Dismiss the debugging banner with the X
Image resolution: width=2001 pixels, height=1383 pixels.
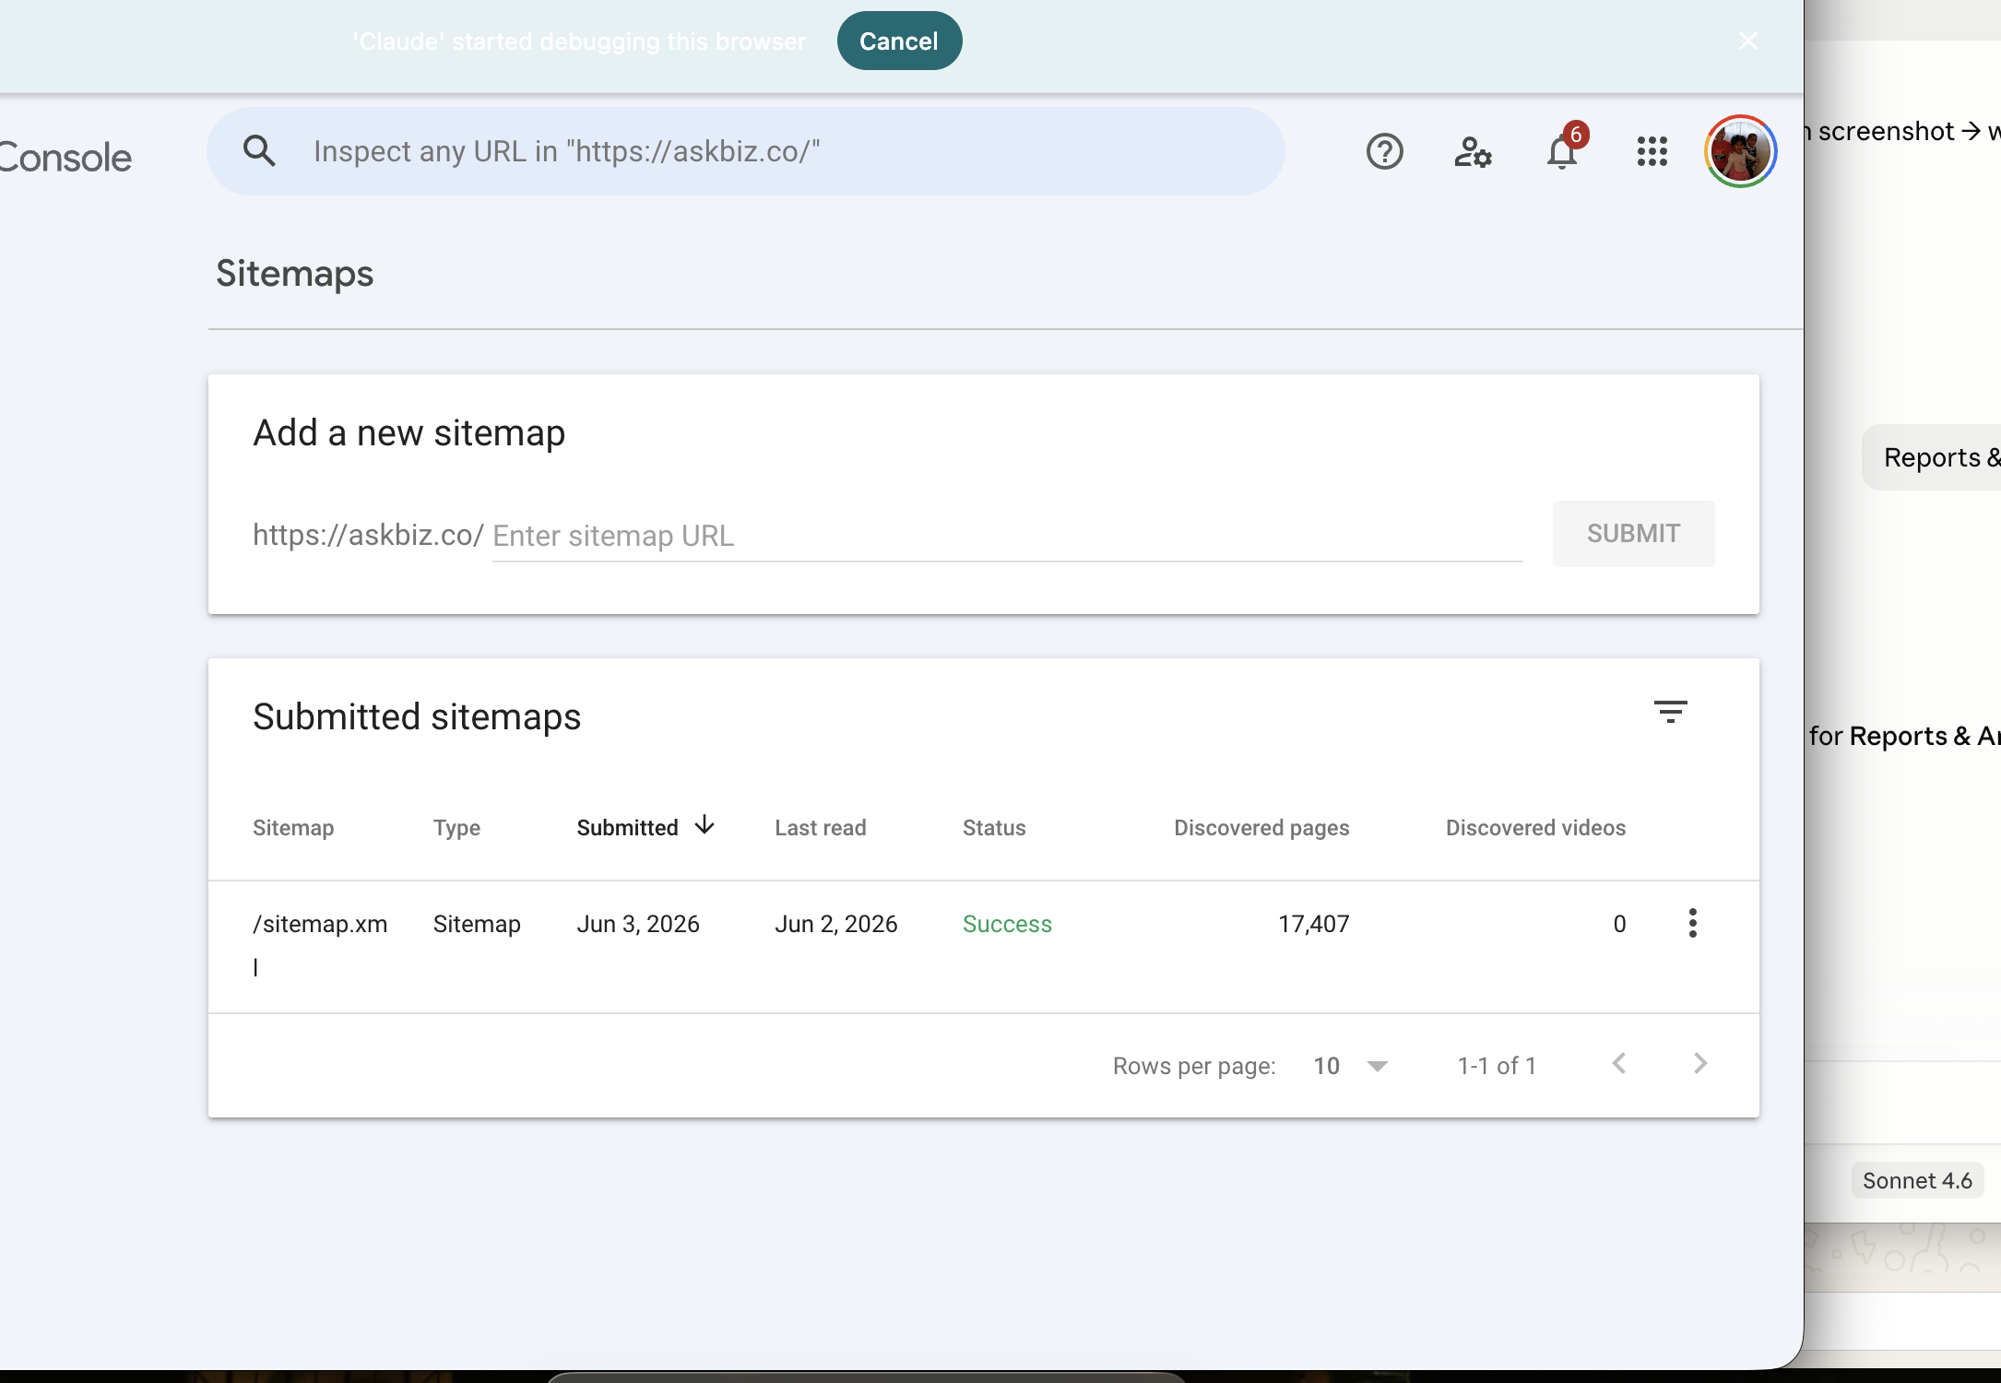[x=1747, y=41]
